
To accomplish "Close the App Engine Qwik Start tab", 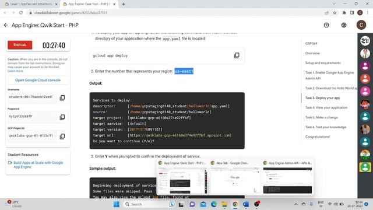I will 114,4.
